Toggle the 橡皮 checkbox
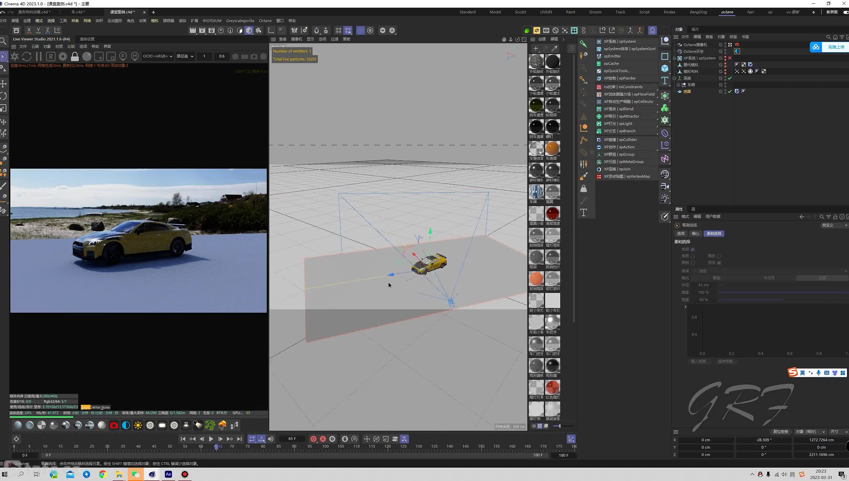 pyautogui.click(x=719, y=256)
